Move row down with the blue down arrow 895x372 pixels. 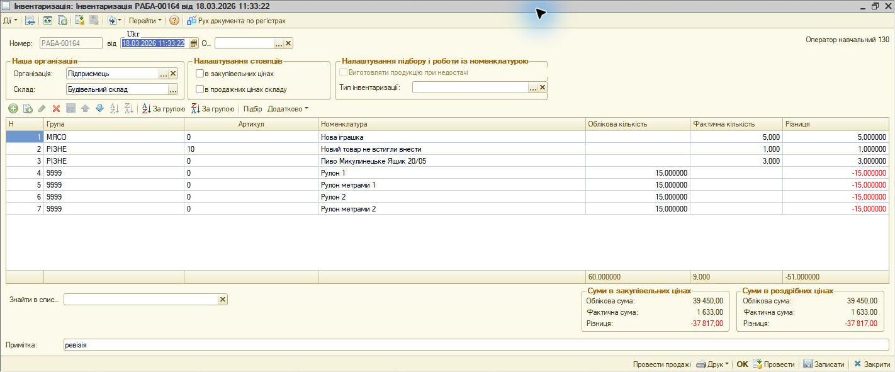[x=99, y=109]
